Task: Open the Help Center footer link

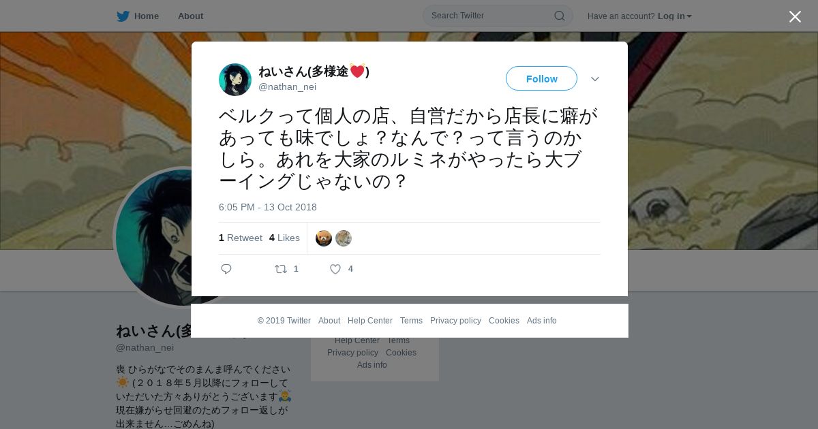Action: 370,321
